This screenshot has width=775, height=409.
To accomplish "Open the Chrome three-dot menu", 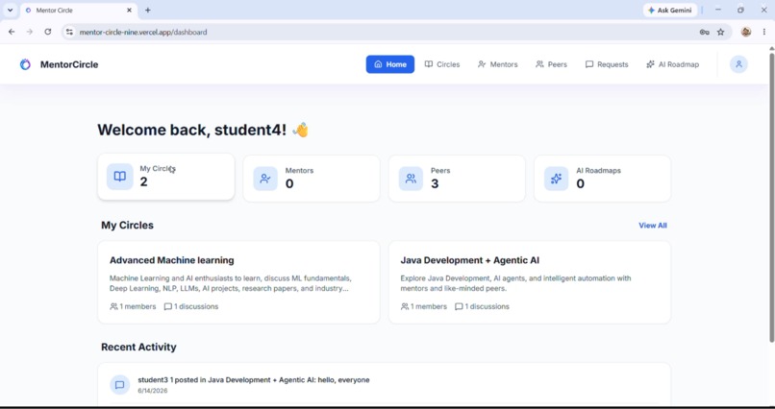I will 764,32.
